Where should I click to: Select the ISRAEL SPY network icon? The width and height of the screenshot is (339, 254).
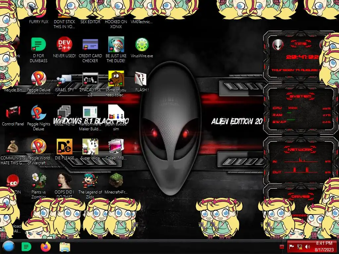64,80
